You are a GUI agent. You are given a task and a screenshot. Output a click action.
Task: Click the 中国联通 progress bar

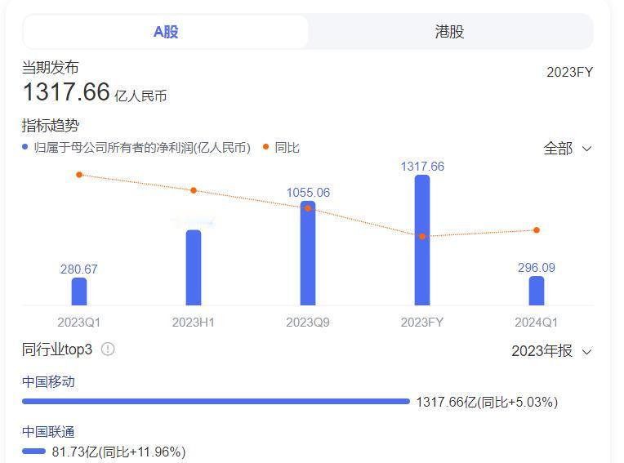(x=33, y=451)
